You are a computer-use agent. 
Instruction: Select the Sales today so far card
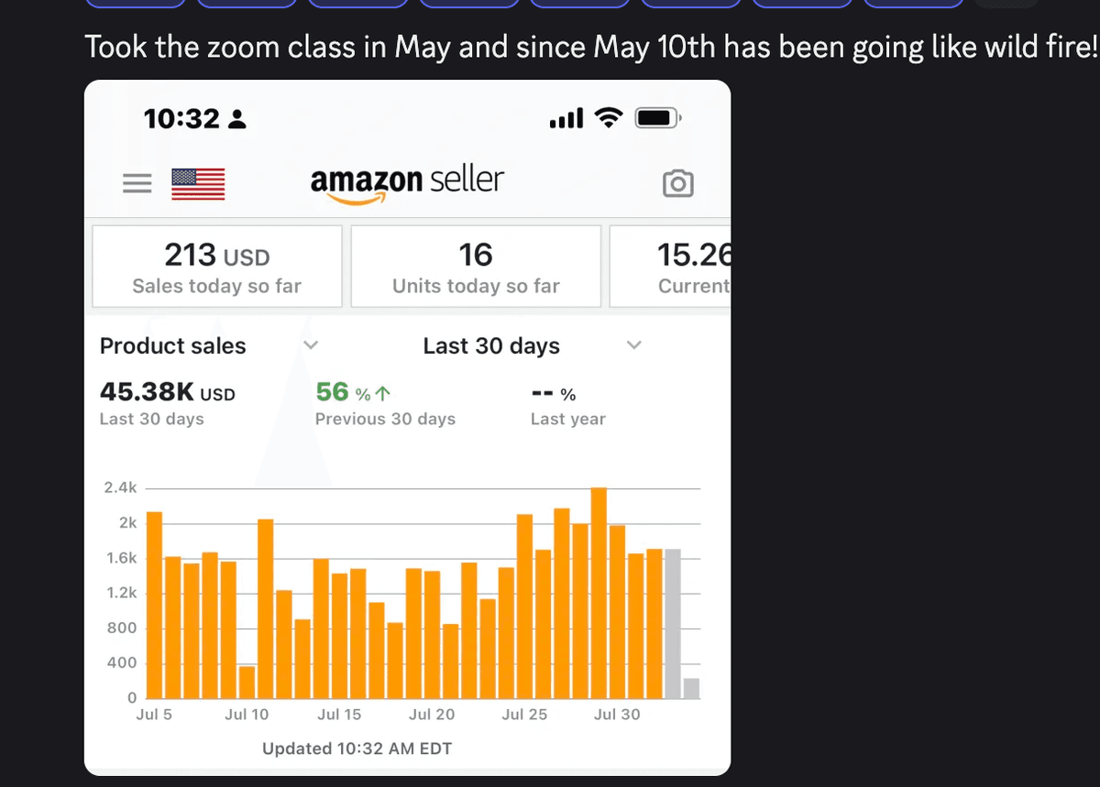click(216, 266)
